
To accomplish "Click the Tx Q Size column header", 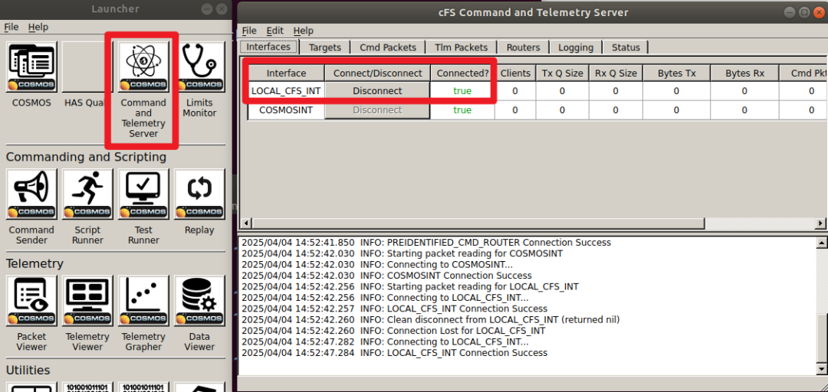I will [563, 73].
